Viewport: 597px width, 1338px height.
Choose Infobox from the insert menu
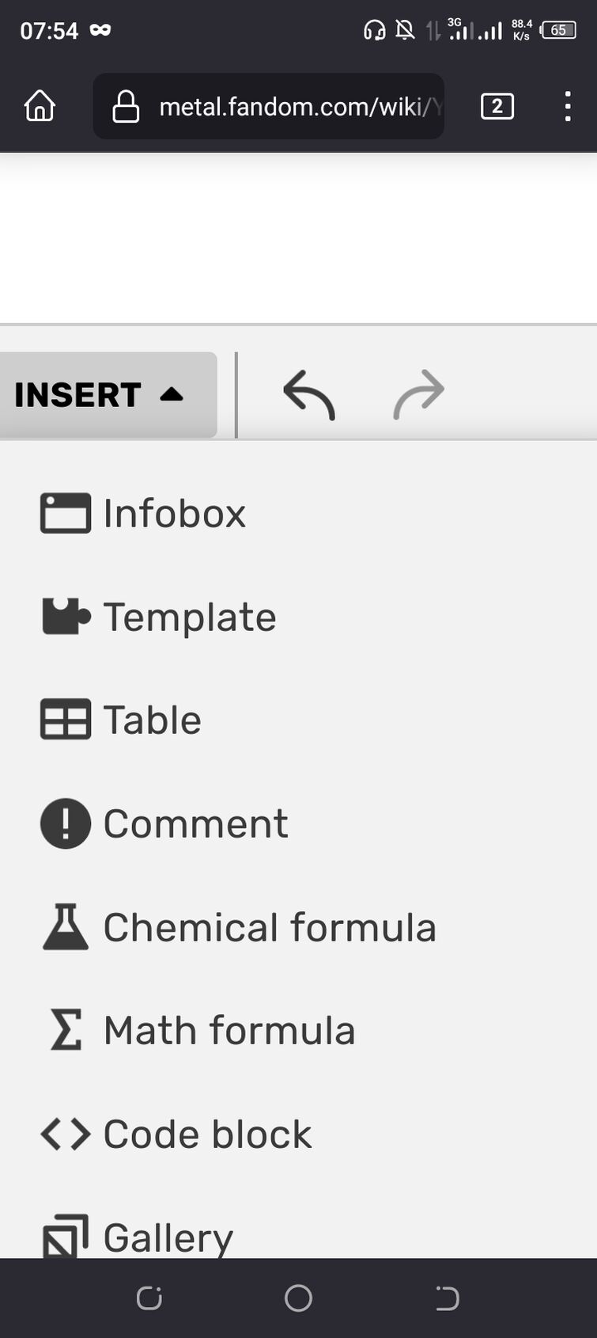(x=175, y=514)
